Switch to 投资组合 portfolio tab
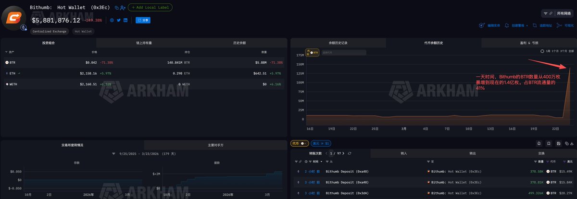 (49, 43)
